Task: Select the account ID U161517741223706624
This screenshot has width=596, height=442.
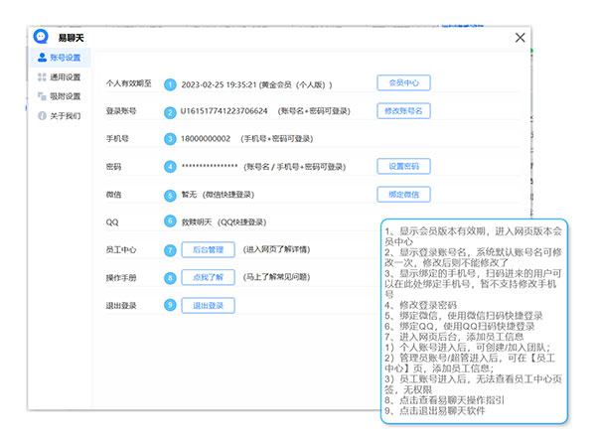Action: (x=223, y=111)
